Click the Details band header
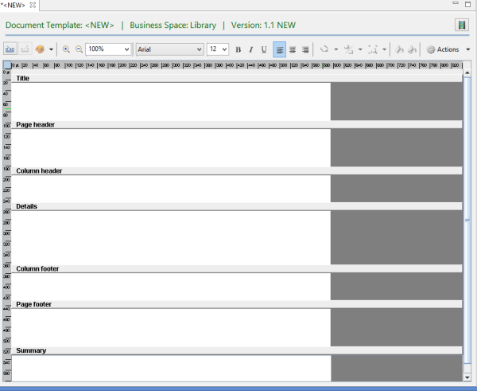Image resolution: width=477 pixels, height=391 pixels. click(x=26, y=206)
